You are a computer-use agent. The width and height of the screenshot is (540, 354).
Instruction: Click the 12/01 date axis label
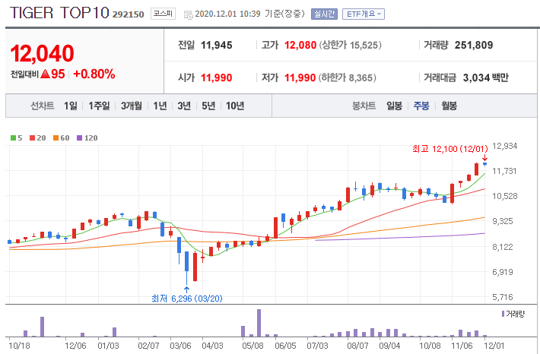pyautogui.click(x=494, y=346)
